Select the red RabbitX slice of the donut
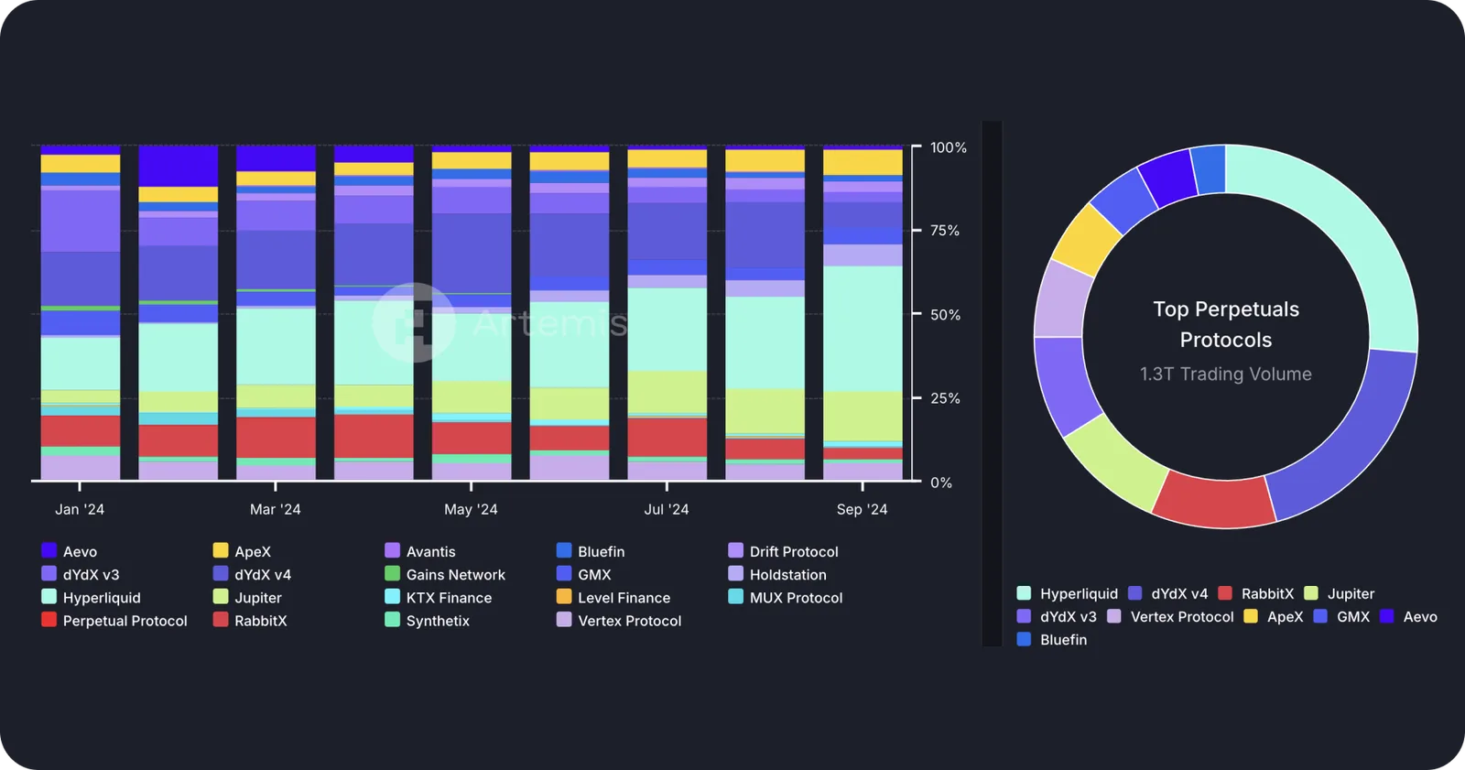Viewport: 1465px width, 770px height. 1214,501
